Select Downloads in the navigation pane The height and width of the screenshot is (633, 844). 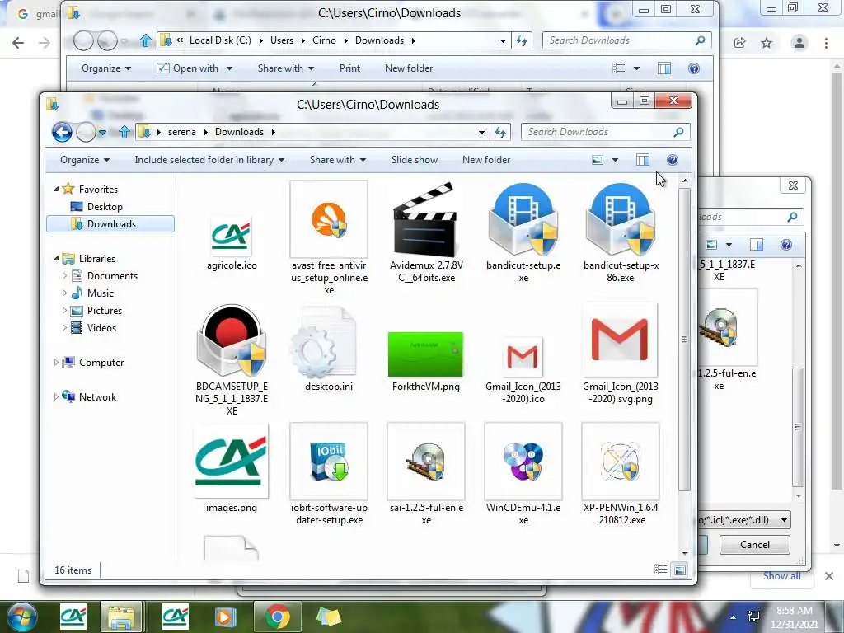(110, 224)
